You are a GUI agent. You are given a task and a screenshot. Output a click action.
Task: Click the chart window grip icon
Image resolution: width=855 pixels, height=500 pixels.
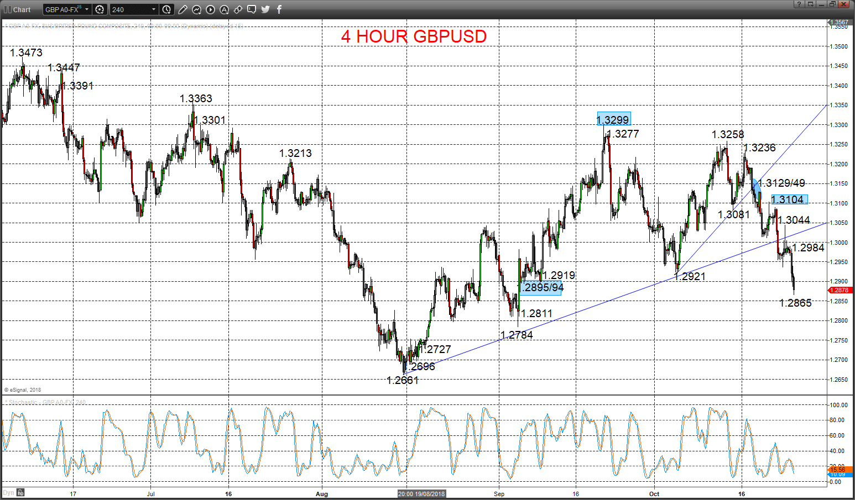8,9
